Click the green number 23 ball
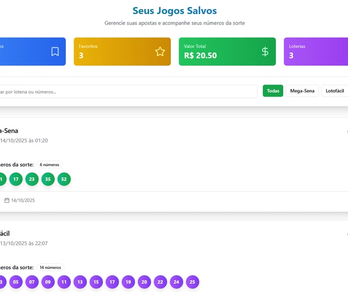 (x=32, y=179)
